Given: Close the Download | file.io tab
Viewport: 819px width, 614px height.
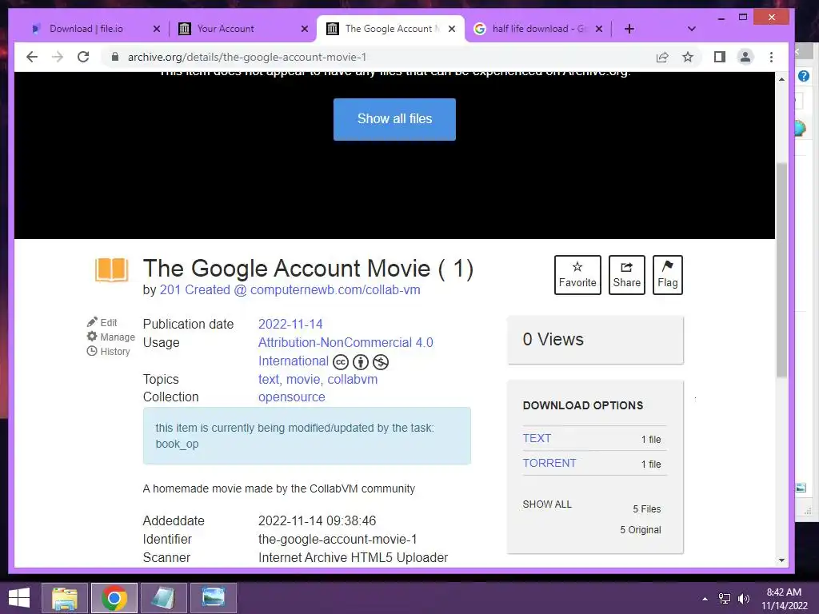Looking at the screenshot, I should pyautogui.click(x=156, y=29).
